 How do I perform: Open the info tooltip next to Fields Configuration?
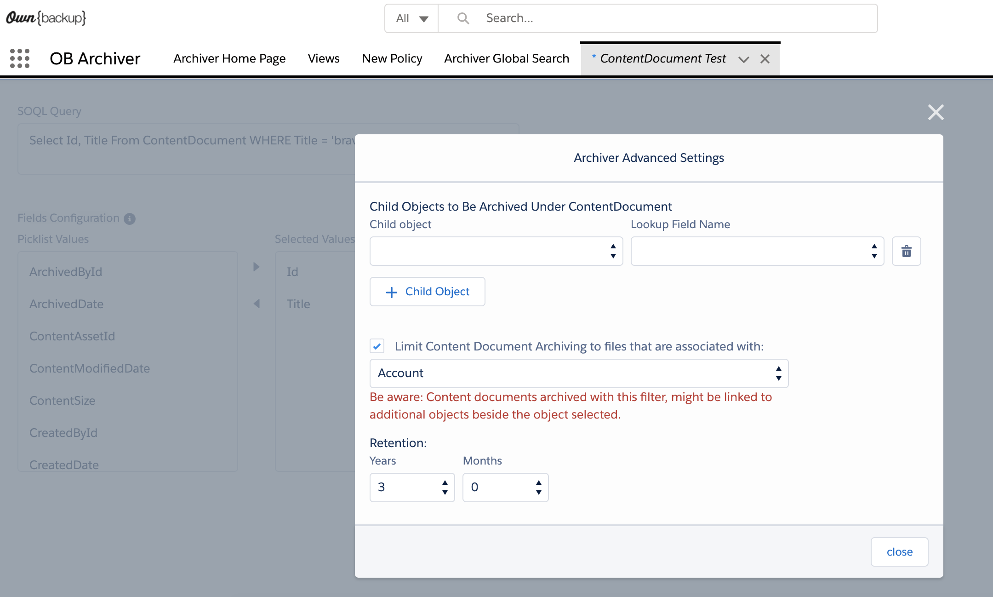[130, 218]
